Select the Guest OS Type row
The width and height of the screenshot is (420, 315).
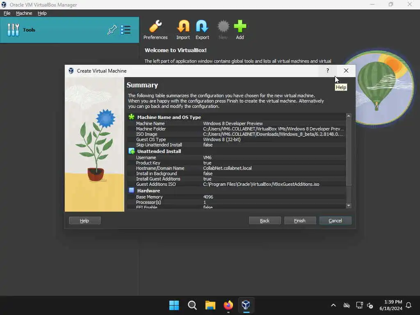tap(237, 139)
